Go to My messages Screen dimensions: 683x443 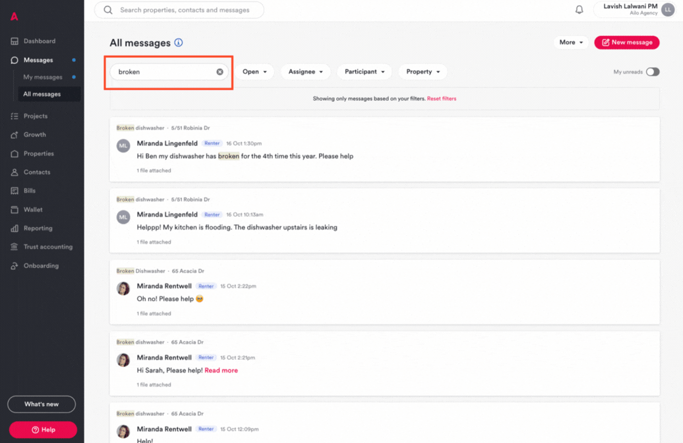[43, 77]
